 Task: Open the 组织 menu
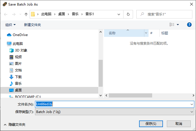(x=10, y=25)
